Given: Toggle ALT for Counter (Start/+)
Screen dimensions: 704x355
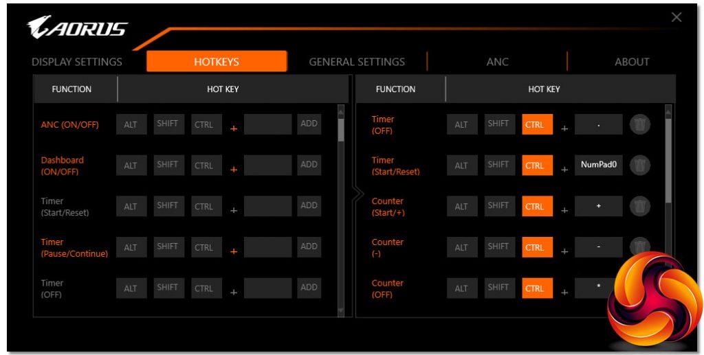Looking at the screenshot, I should pyautogui.click(x=462, y=206).
